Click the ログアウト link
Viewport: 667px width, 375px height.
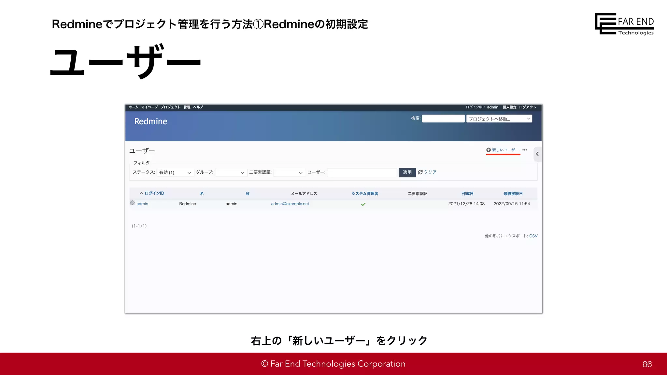[528, 107]
